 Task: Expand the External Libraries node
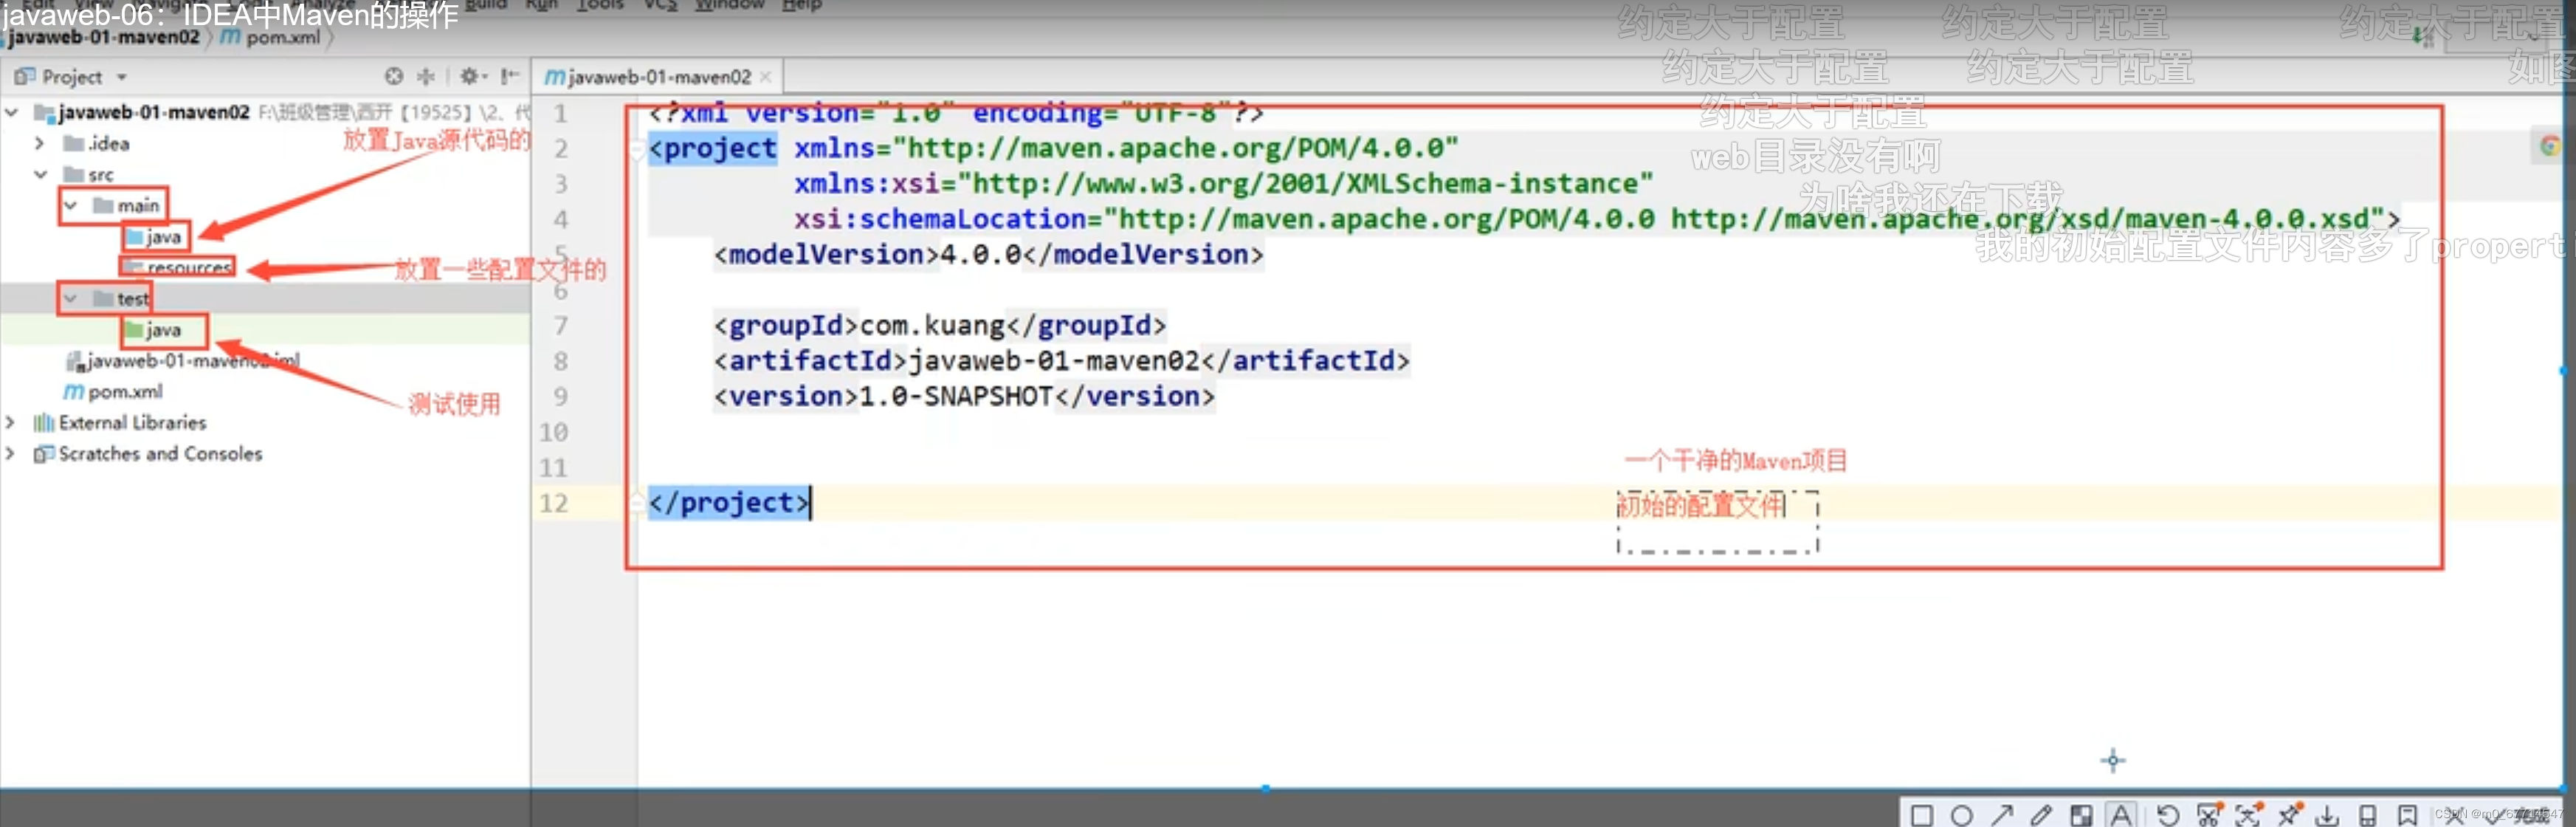coord(11,422)
